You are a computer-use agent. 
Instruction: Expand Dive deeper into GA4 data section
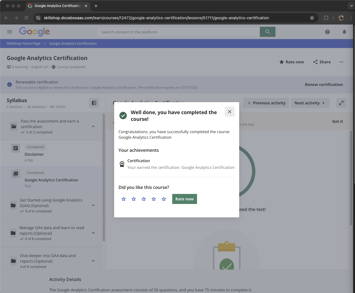pos(93,261)
